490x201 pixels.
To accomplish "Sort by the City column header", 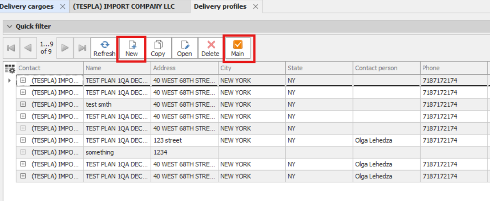I will tap(251, 68).
